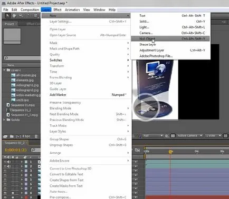Select the Unified Camera tool
This screenshot has height=199, width=229.
point(36,16)
